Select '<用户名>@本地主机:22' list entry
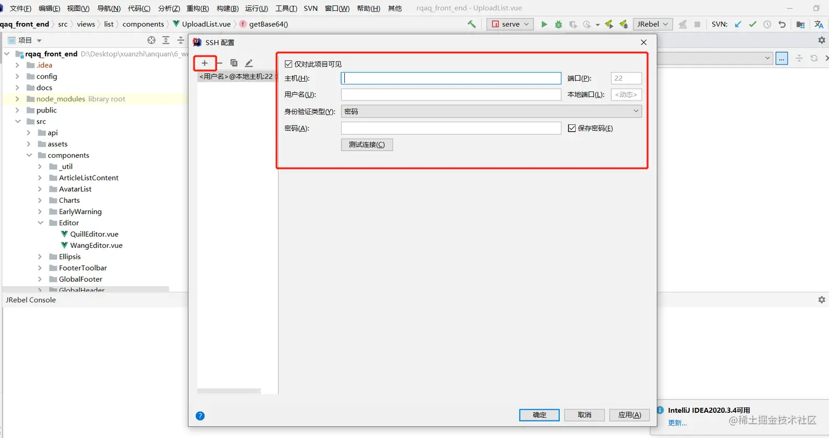 tap(237, 77)
